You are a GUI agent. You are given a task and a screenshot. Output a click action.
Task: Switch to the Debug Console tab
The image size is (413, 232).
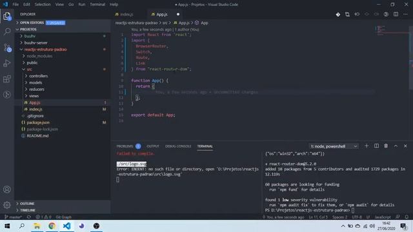(x=178, y=146)
